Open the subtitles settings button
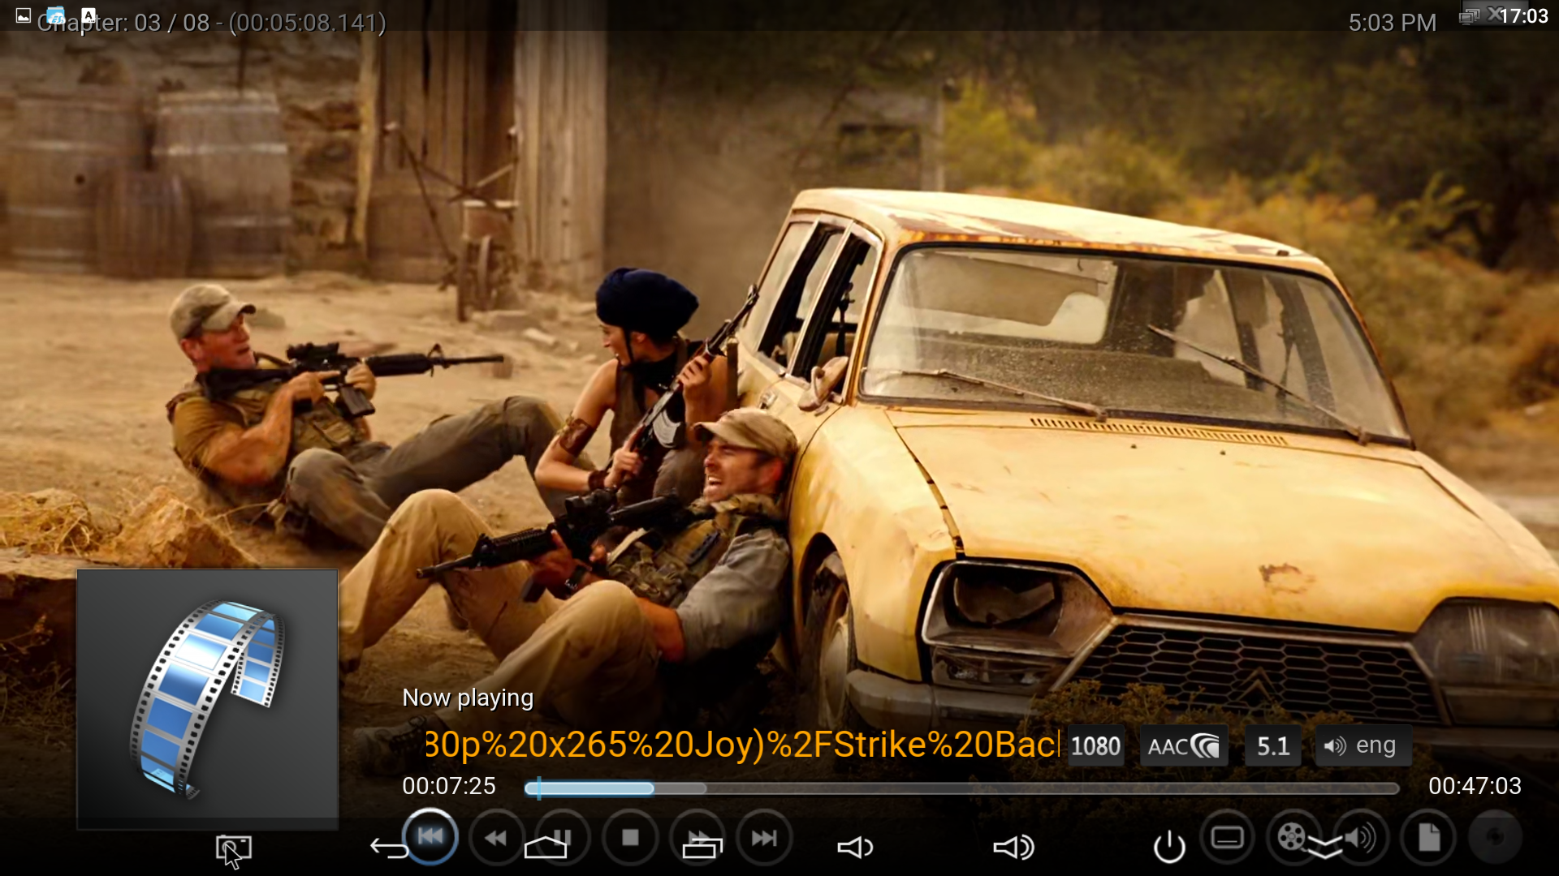The height and width of the screenshot is (876, 1559). coord(1227,837)
